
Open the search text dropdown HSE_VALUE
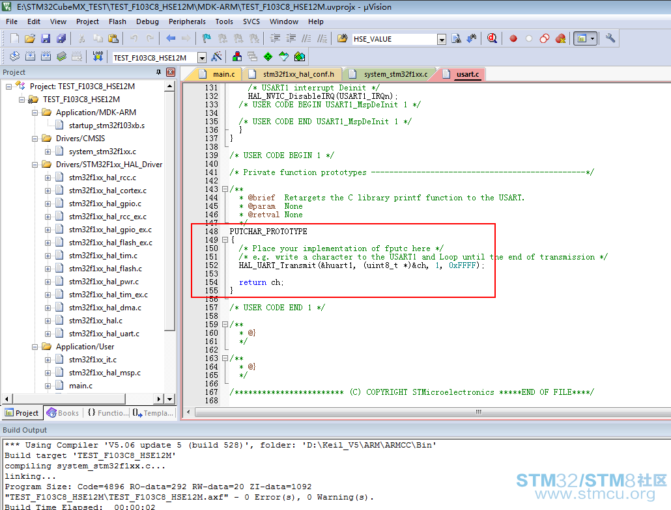click(x=442, y=39)
